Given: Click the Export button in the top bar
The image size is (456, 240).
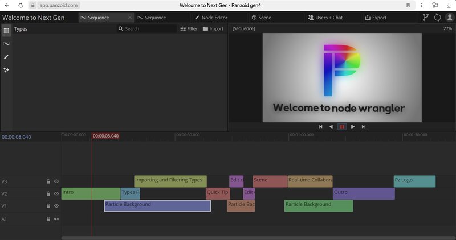Looking at the screenshot, I should click(376, 18).
